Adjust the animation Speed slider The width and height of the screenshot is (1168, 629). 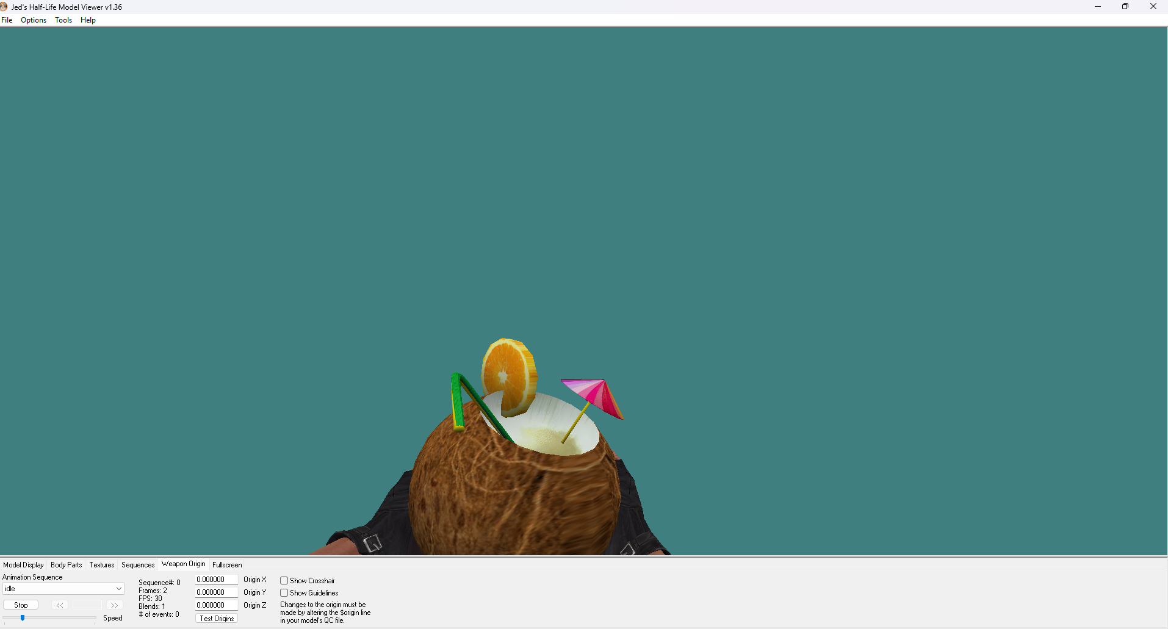23,618
